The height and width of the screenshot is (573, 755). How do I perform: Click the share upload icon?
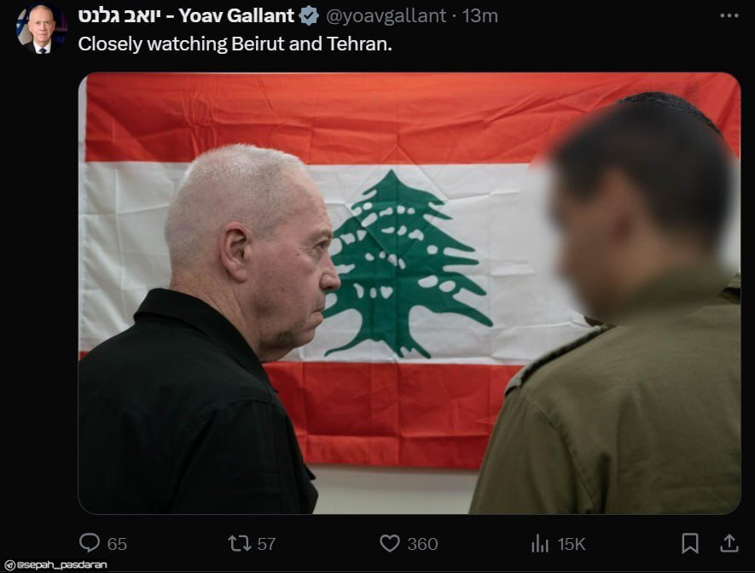tap(729, 543)
